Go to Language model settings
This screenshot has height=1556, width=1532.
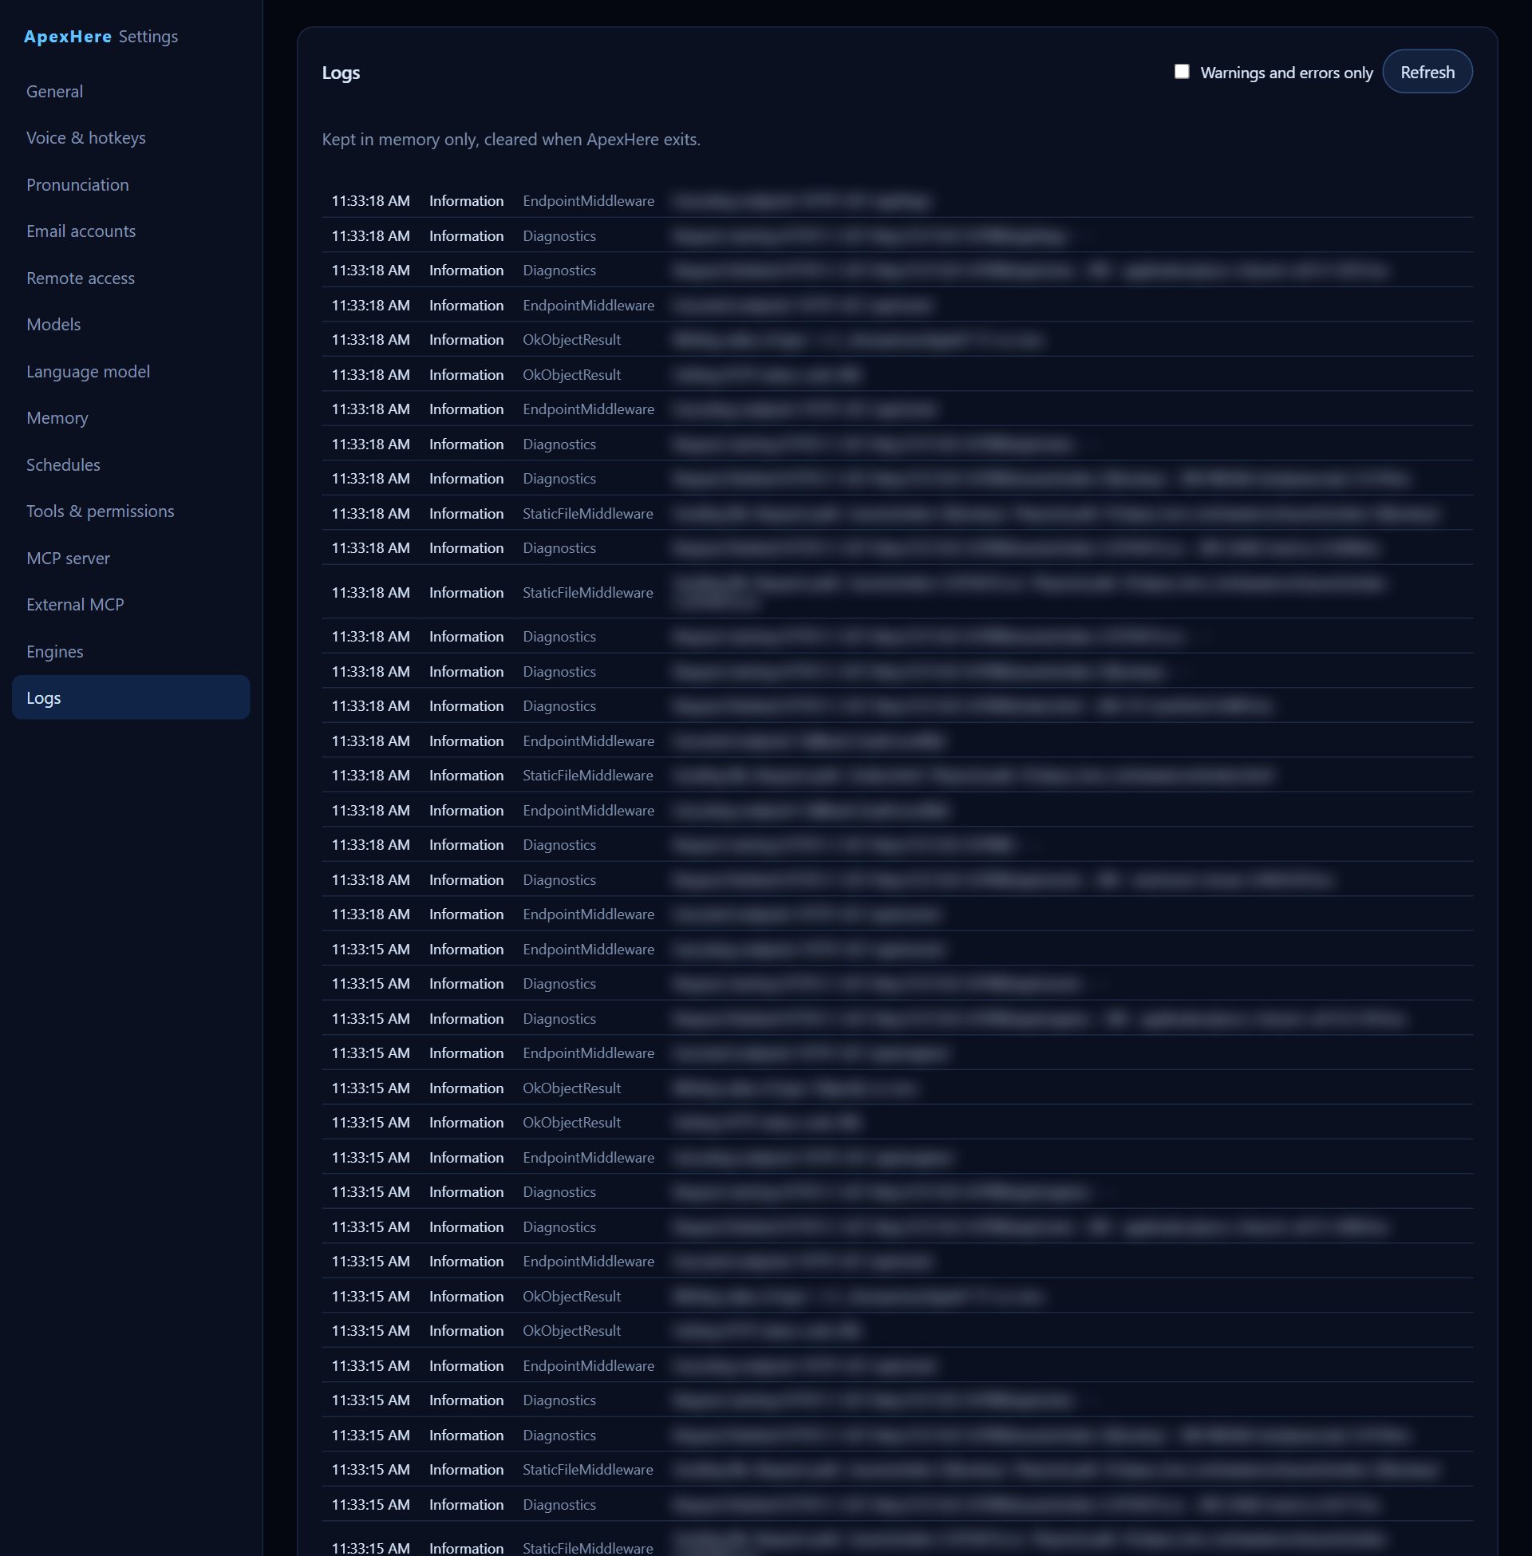point(130,371)
